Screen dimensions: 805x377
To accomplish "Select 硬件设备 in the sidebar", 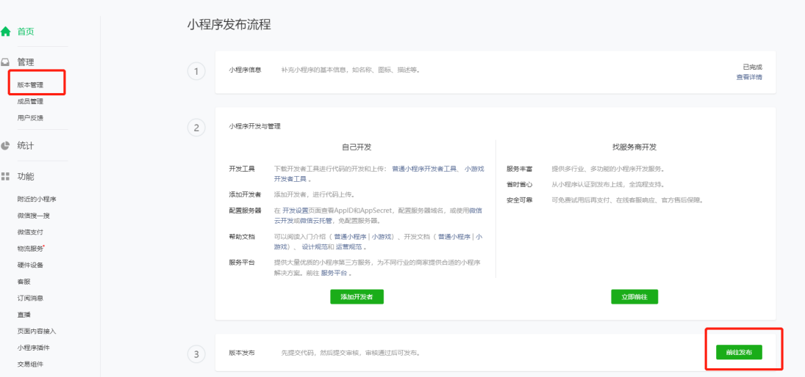I will click(30, 265).
